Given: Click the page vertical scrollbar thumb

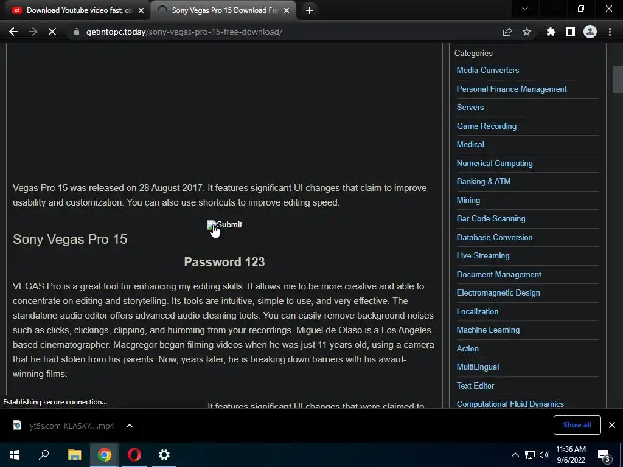Looking at the screenshot, I should tap(618, 80).
